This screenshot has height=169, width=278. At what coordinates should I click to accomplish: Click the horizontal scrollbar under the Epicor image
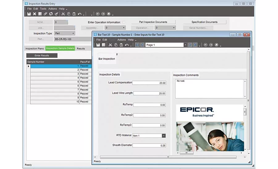187,153
